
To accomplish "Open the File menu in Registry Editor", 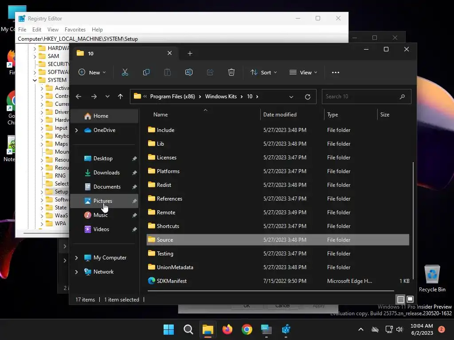I will (x=22, y=30).
